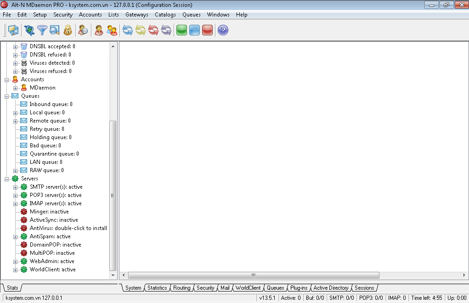Viewport: 469px width, 303px height.
Task: Click the computer/server setup toolbar icon
Action: [x=13, y=30]
